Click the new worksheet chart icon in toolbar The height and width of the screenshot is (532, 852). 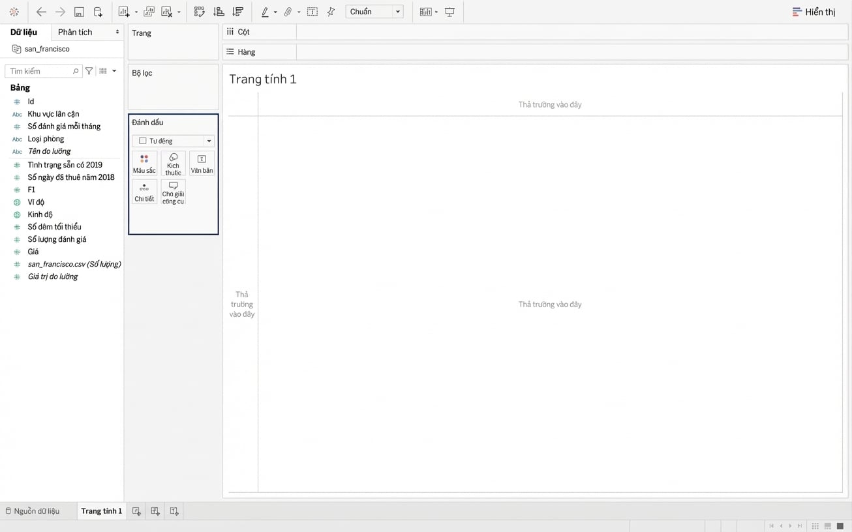coord(123,12)
